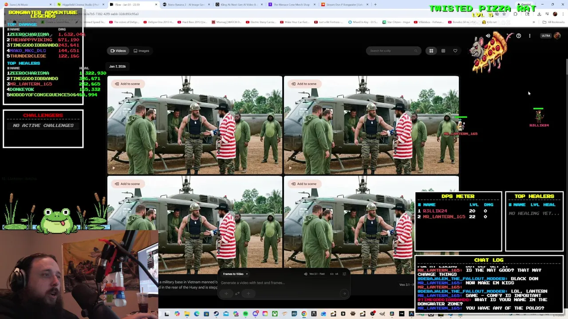Submit the prompt with the arrow button
Screen dimensions: 568x319
click(344, 293)
